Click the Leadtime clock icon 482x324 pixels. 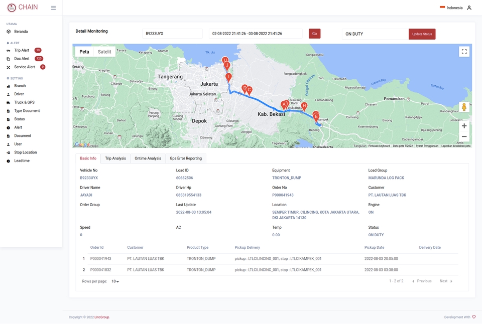(x=9, y=161)
